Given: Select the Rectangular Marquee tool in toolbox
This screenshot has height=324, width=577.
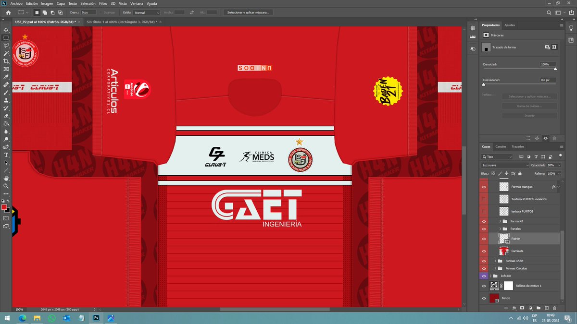Looking at the screenshot, I should (6, 37).
